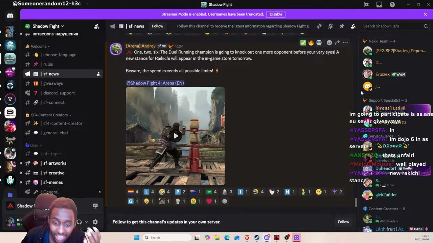Toggle the N letter reaction
The height and width of the screenshot is (243, 433).
(290, 192)
